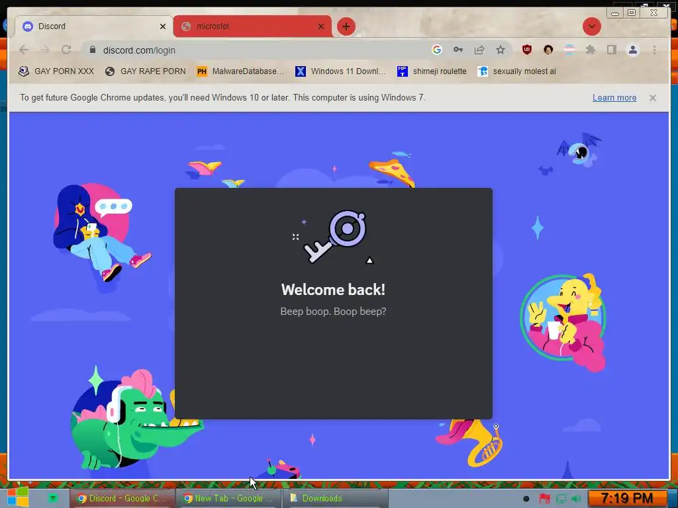The image size is (678, 508).
Task: Close the microsfot tab
Action: pyautogui.click(x=321, y=26)
